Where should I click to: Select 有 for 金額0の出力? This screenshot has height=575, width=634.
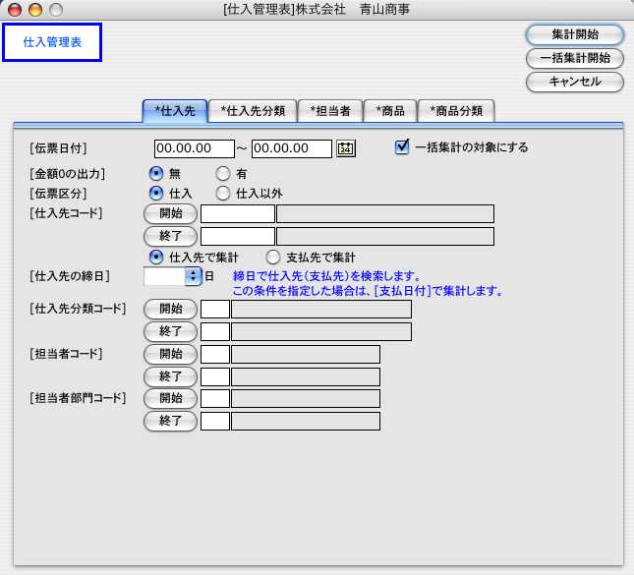point(222,174)
